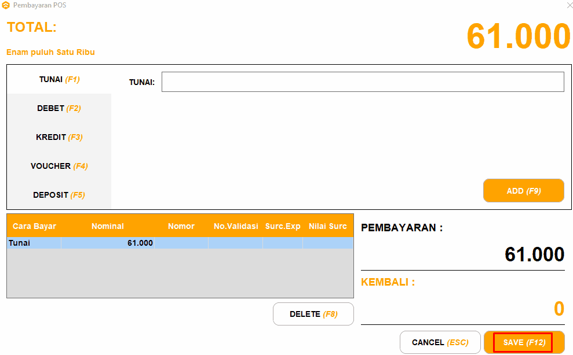This screenshot has height=355, width=573.
Task: Click the No.Validasi column header
Action: click(x=236, y=226)
